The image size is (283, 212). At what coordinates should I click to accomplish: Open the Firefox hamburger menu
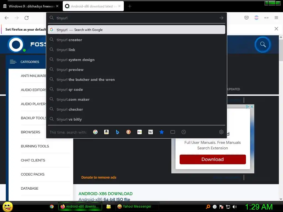click(276, 18)
